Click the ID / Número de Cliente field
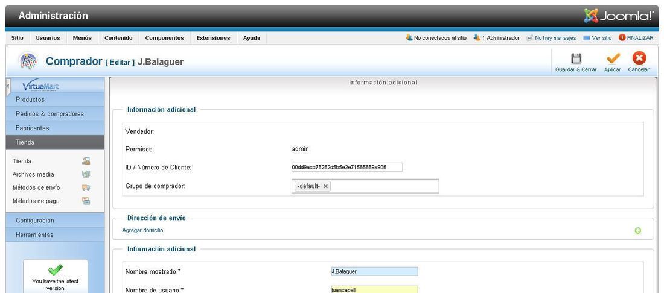This screenshot has width=664, height=293. point(347,167)
